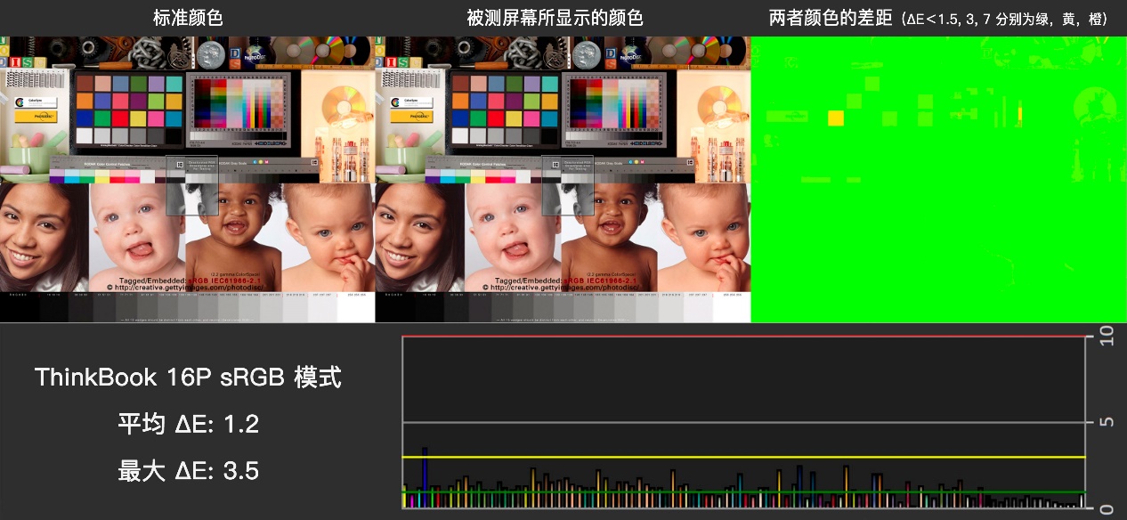Click the HEIDELBERG logo on the IT8 chart

[270, 144]
